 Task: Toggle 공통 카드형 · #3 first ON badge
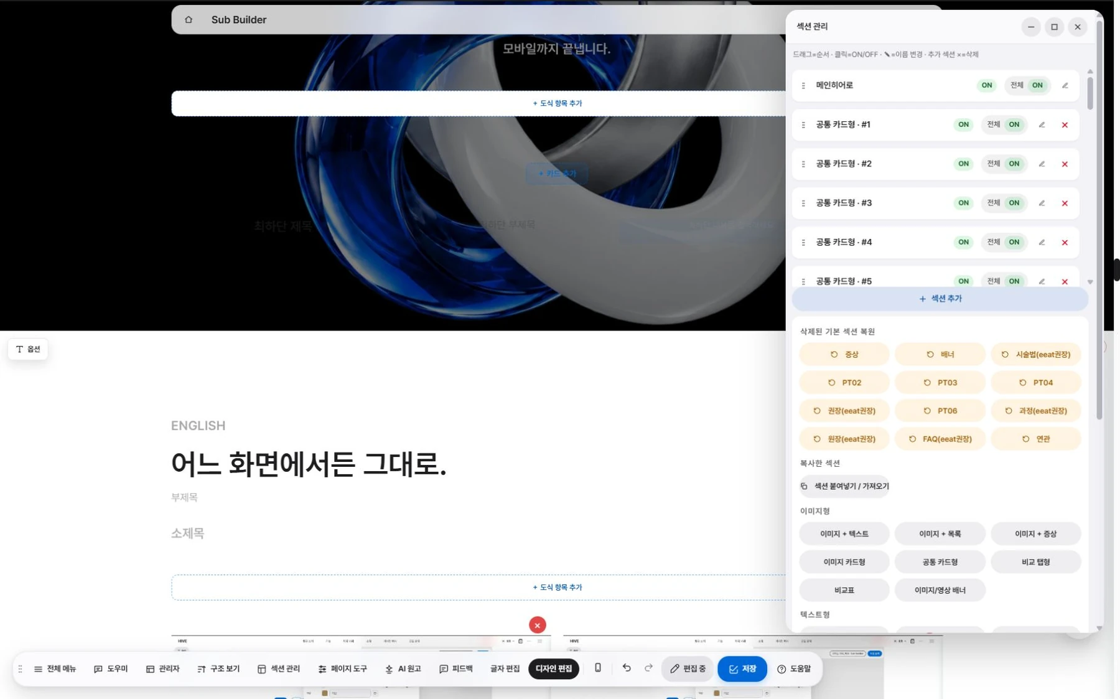963,203
